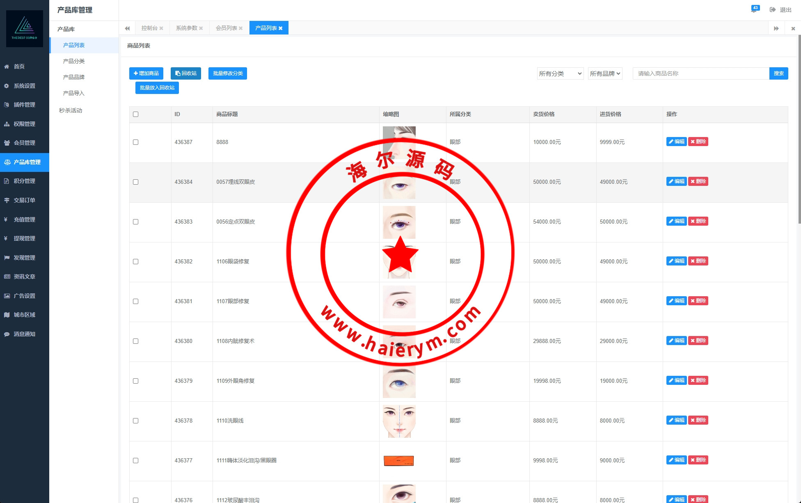Click the 权限管理 sidebar icon
The image size is (801, 503).
pyautogui.click(x=7, y=124)
